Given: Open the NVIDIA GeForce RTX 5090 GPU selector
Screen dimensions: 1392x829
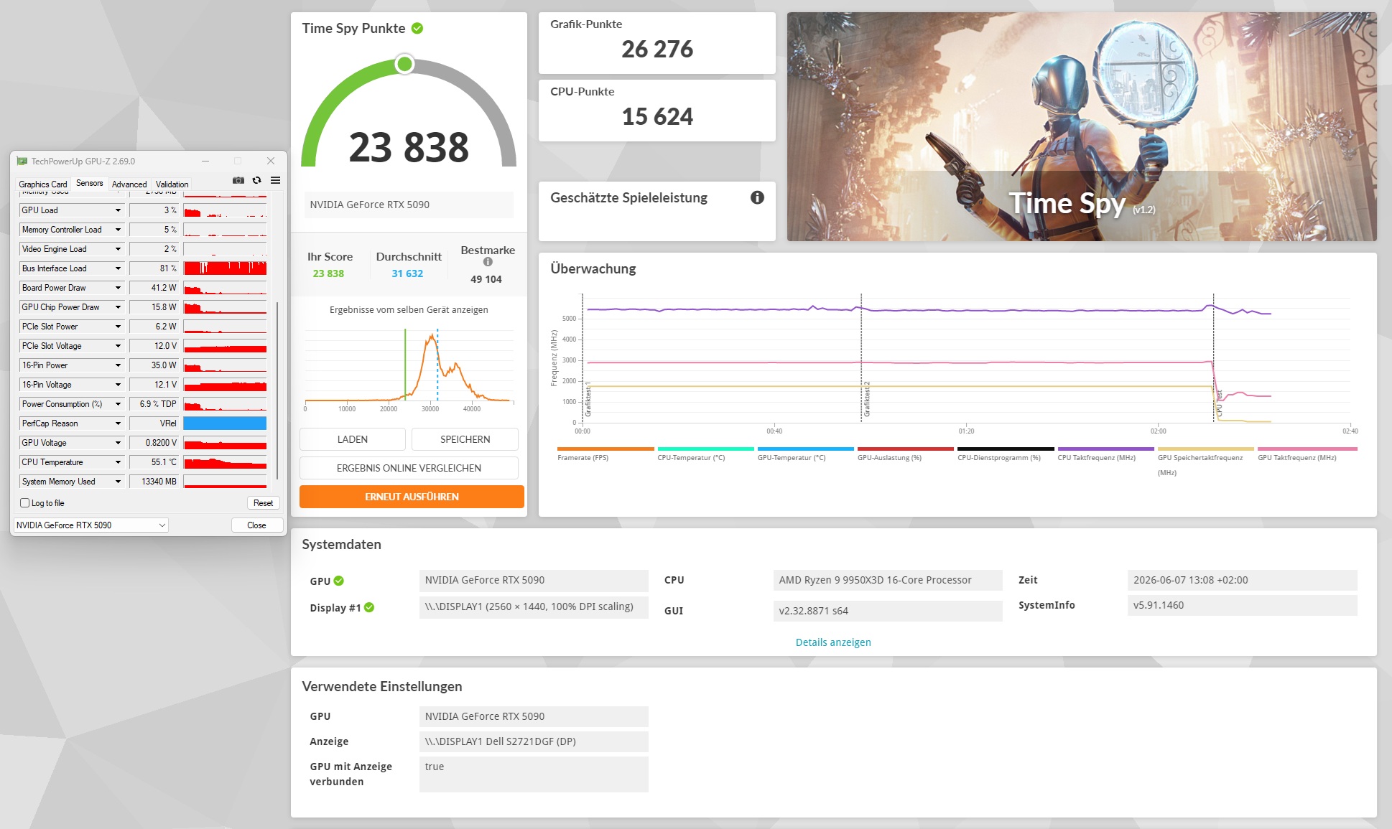Looking at the screenshot, I should pyautogui.click(x=91, y=525).
